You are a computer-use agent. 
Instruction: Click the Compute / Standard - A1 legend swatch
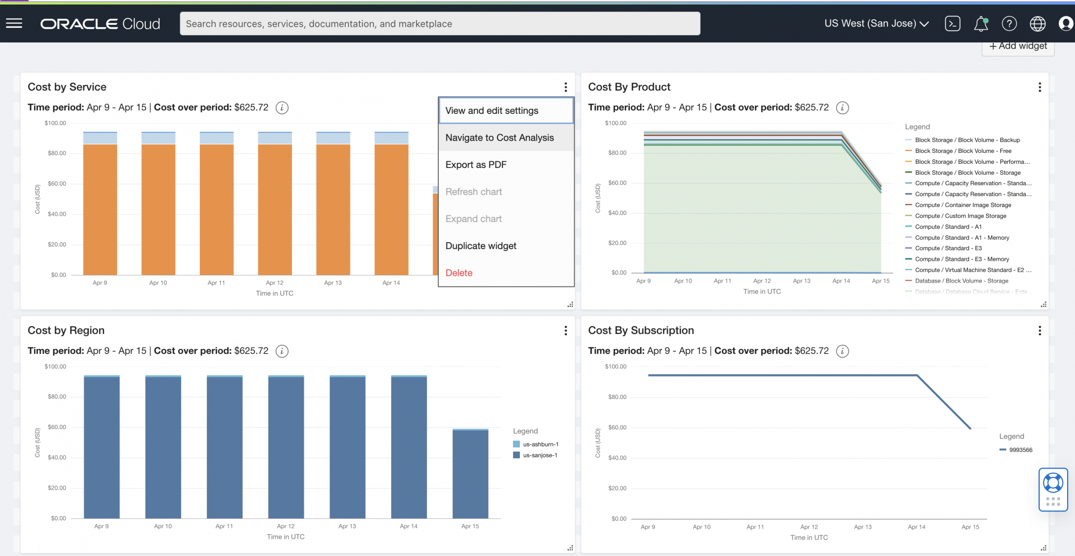coord(908,227)
